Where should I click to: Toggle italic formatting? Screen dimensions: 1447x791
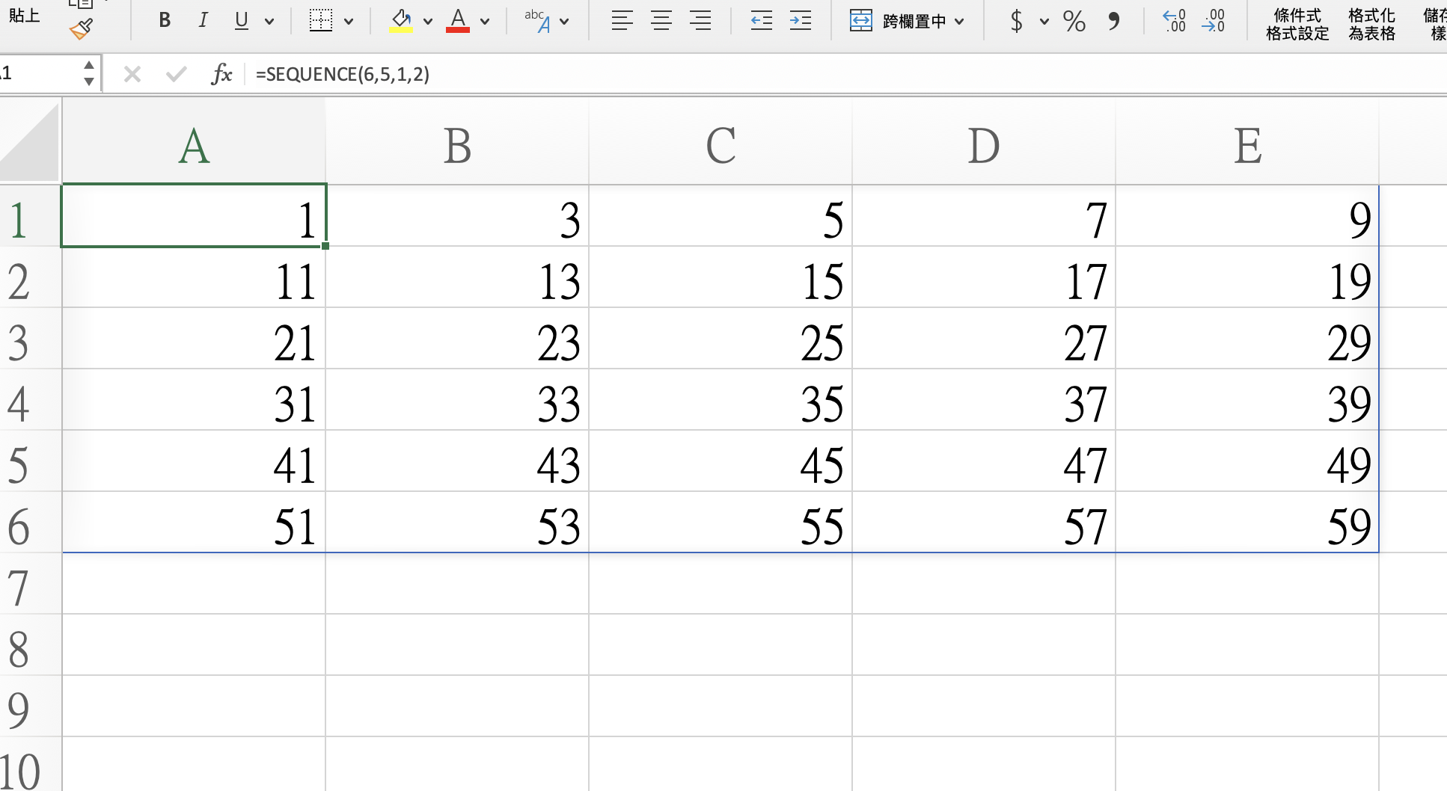pyautogui.click(x=203, y=21)
